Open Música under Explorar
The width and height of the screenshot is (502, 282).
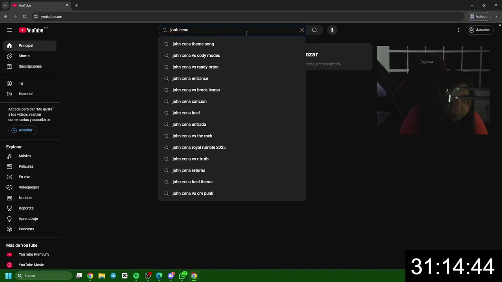(30, 156)
